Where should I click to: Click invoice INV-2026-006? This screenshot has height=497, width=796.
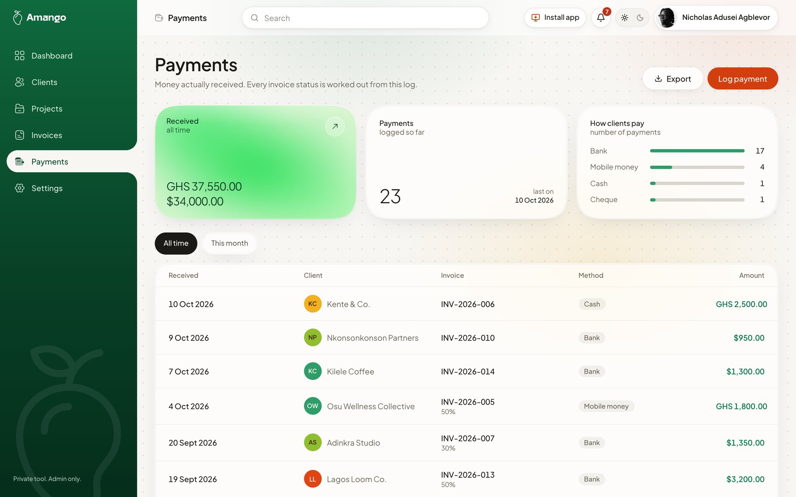point(468,304)
